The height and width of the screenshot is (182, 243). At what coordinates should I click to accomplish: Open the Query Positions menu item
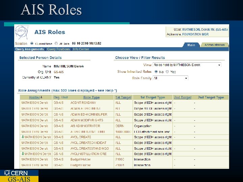pyautogui.click(x=58, y=49)
